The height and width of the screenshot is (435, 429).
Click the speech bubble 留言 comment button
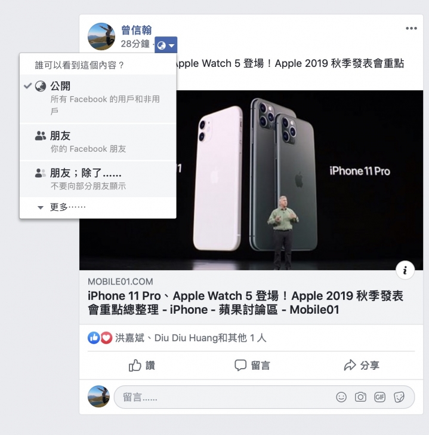click(252, 365)
